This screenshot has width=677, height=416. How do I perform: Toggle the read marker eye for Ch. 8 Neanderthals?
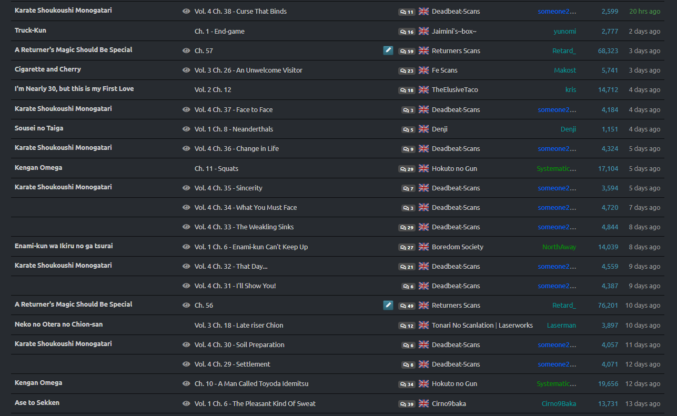(186, 129)
